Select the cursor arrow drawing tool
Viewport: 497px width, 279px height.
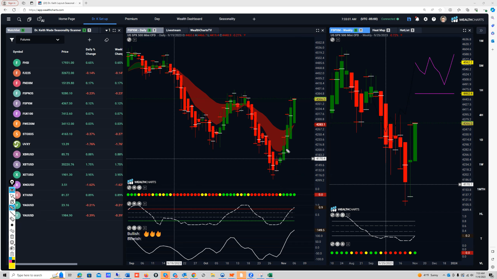[12, 196]
